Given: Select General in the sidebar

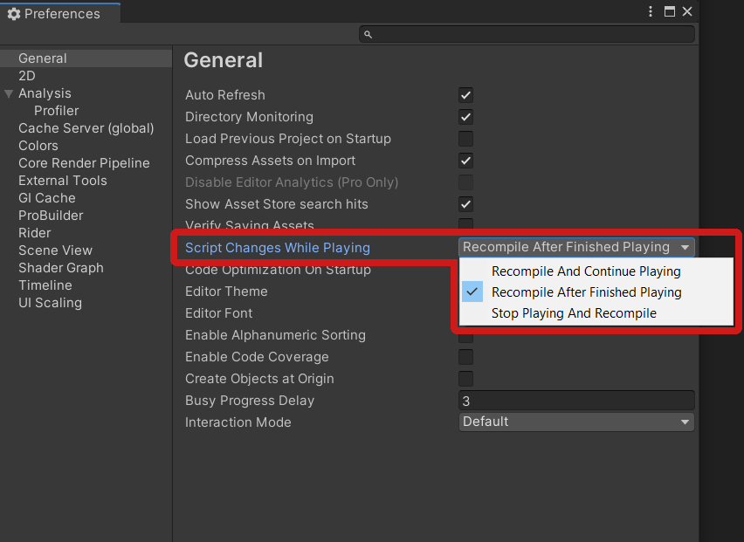Looking at the screenshot, I should [x=86, y=58].
